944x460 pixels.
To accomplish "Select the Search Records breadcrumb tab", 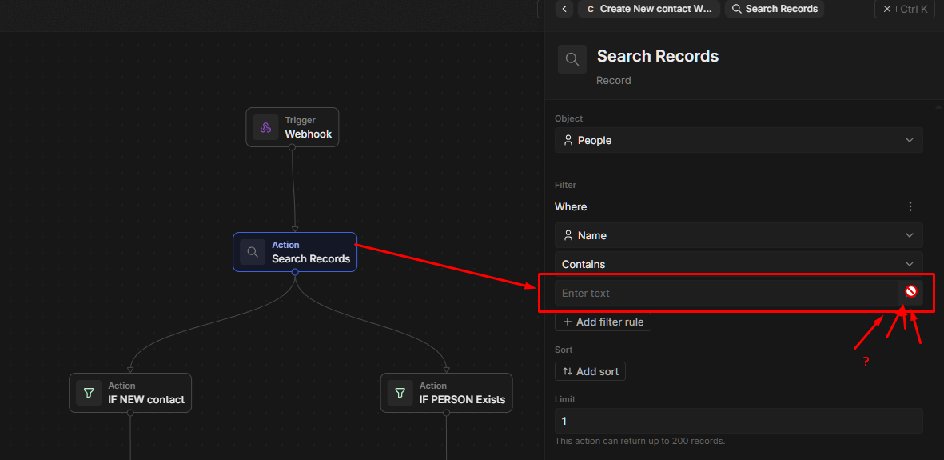I will [x=775, y=9].
